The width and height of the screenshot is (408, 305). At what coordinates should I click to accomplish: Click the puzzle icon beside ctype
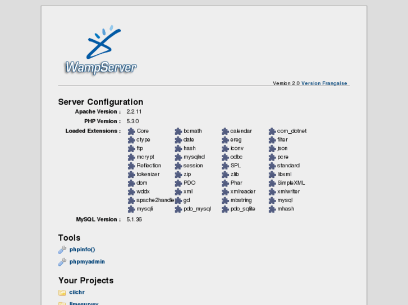(131, 140)
